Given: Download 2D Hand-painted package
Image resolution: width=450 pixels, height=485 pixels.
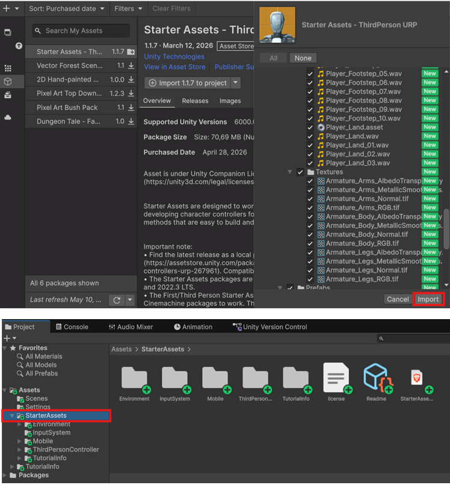Looking at the screenshot, I should pos(131,79).
